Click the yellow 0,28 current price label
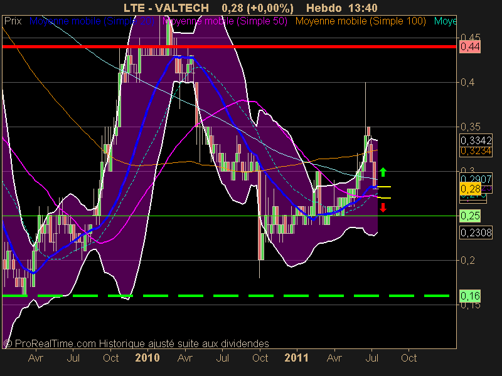 [470, 189]
